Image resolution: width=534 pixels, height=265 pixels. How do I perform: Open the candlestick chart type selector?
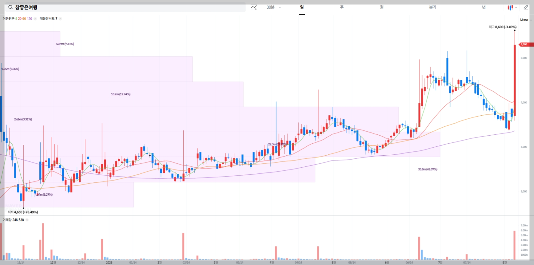(x=512, y=8)
